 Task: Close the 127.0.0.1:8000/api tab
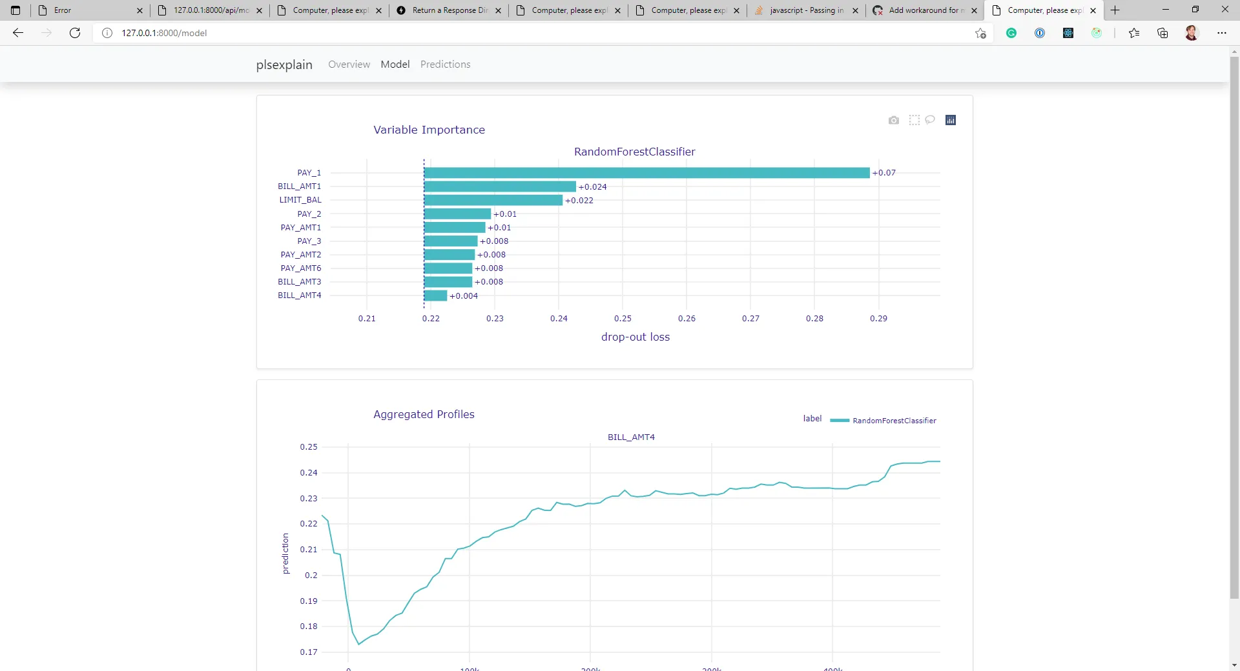click(260, 10)
